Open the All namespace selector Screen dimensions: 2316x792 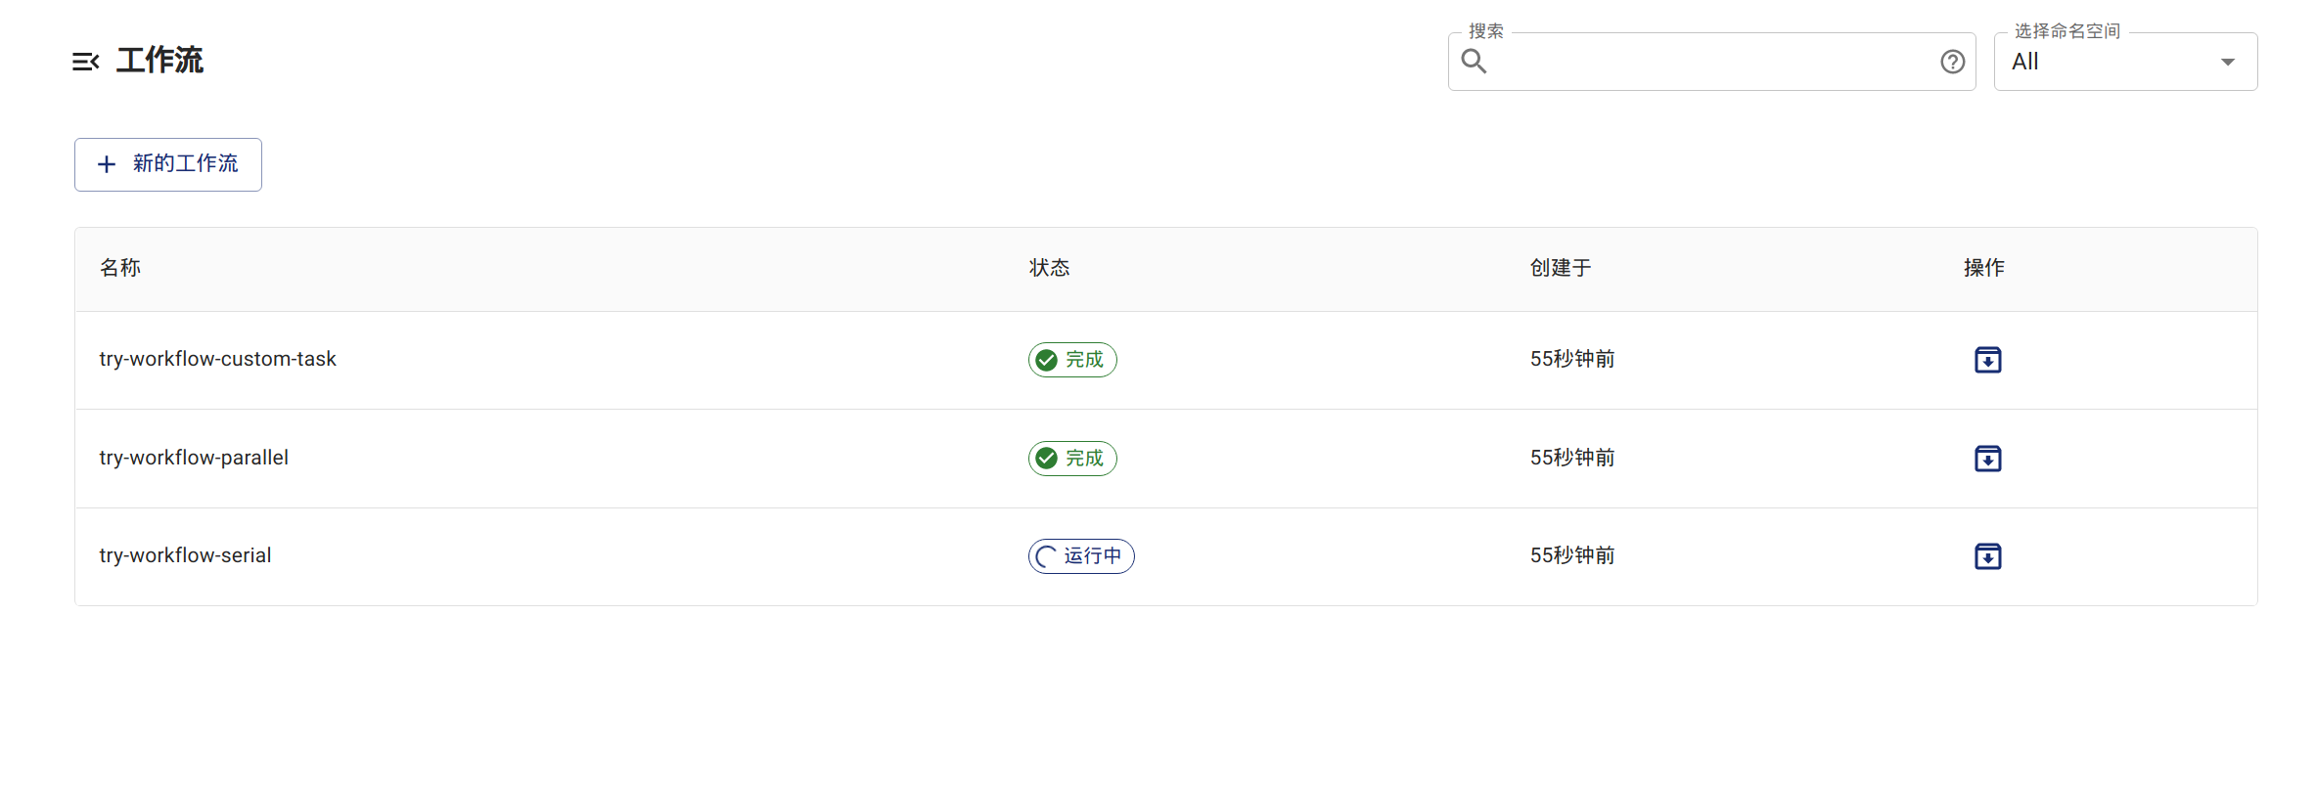click(x=2124, y=61)
